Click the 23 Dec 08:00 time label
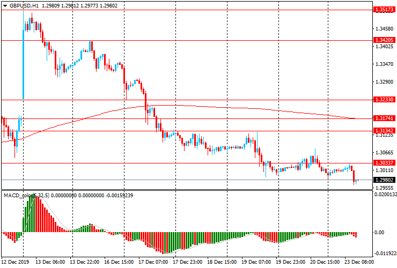 click(359, 262)
